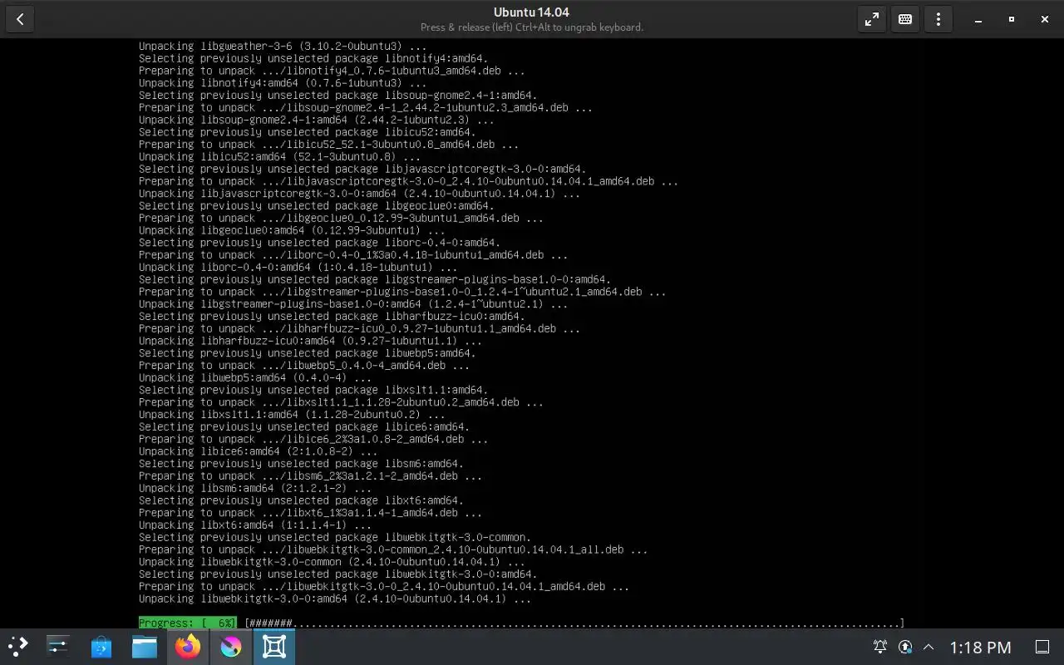Expand hidden system tray icons
1064x665 pixels.
click(x=929, y=647)
